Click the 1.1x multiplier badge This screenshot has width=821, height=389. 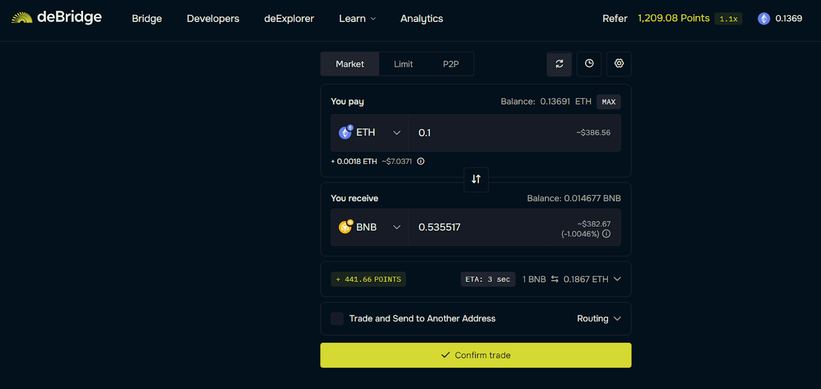pos(728,19)
